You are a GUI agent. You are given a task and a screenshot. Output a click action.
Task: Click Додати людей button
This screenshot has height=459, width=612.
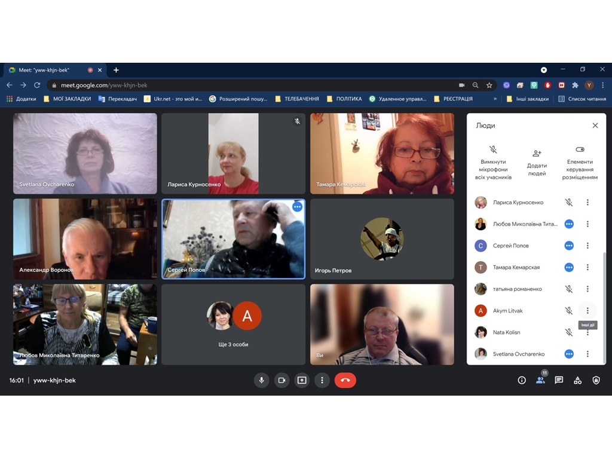point(537,163)
